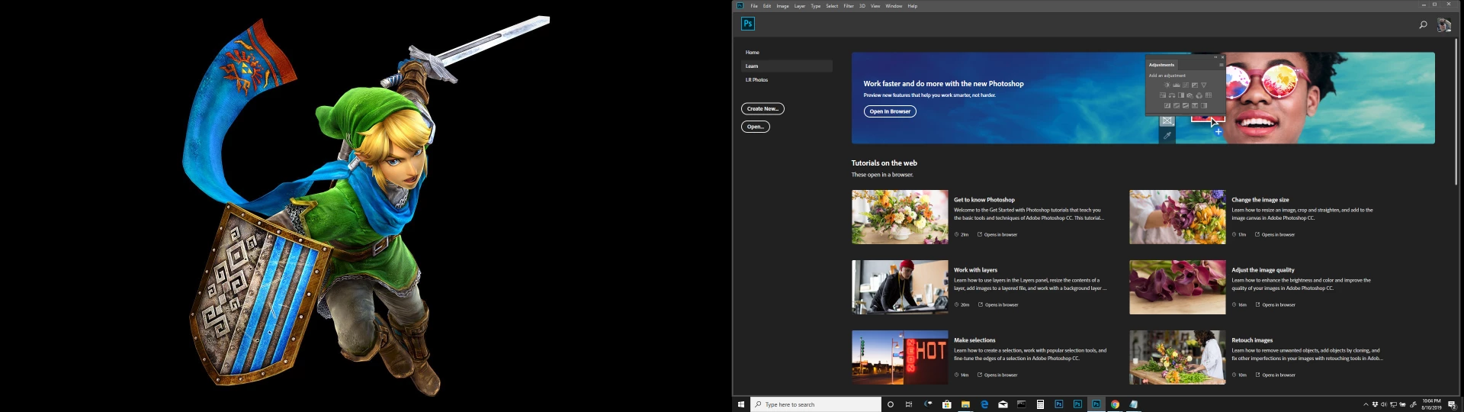
Task: Click the Create New... button
Action: point(762,109)
